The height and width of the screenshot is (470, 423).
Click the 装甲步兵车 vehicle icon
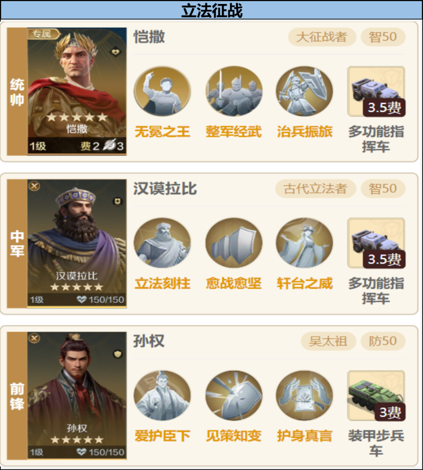point(376,396)
